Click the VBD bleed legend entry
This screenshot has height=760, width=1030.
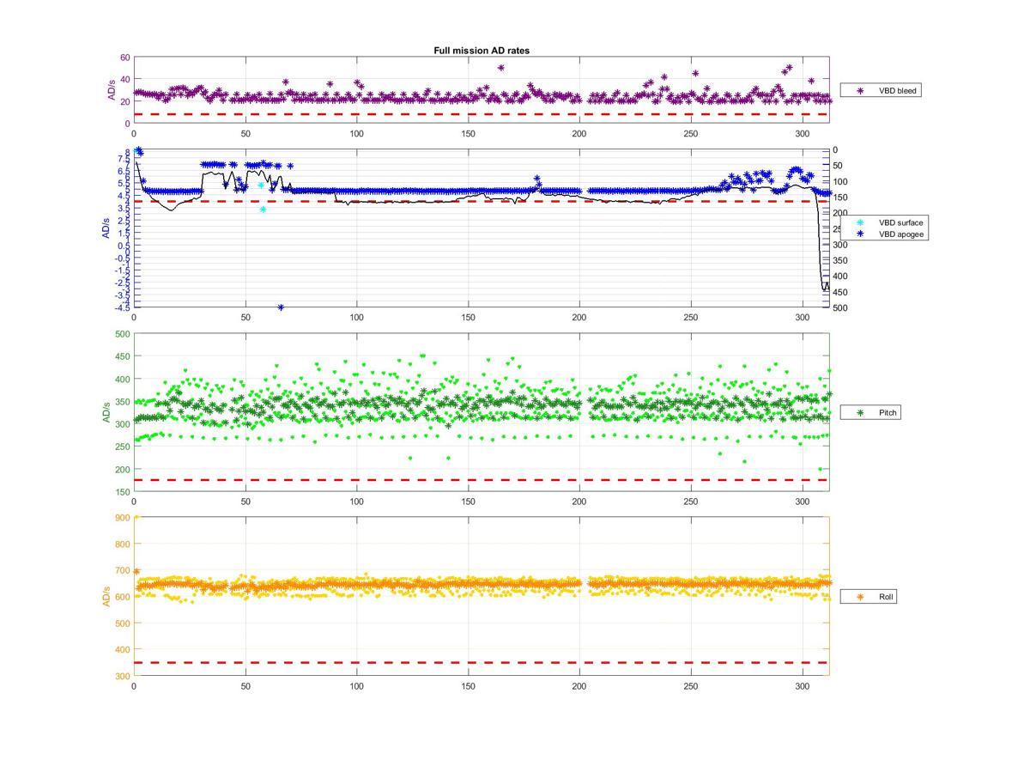pyautogui.click(x=880, y=90)
